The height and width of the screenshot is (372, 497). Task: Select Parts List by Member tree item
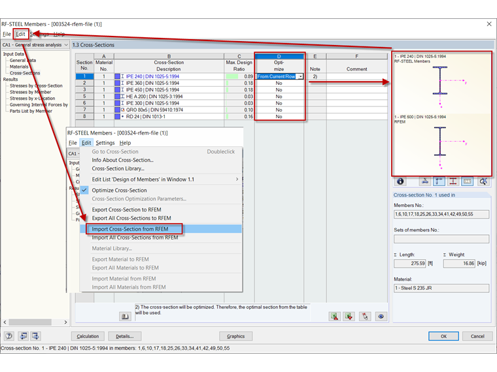31,111
